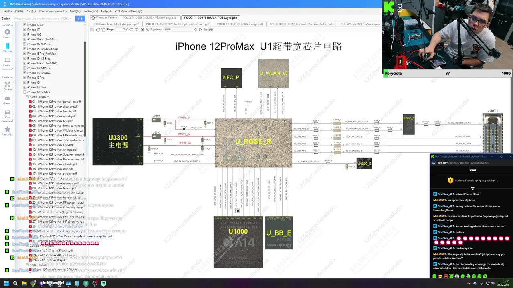This screenshot has width=513, height=288.
Task: Open Help(H) menu
Action: (106, 11)
